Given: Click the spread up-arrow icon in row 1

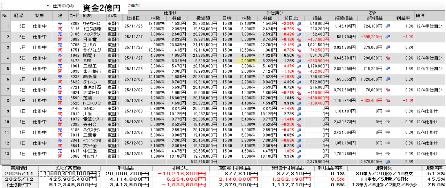Looking at the screenshot, I should point(388,26).
